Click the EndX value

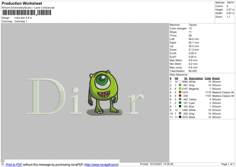pyautogui.click(x=192, y=53)
